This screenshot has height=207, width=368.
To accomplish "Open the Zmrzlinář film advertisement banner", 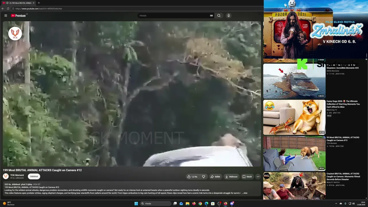I will click(x=316, y=29).
